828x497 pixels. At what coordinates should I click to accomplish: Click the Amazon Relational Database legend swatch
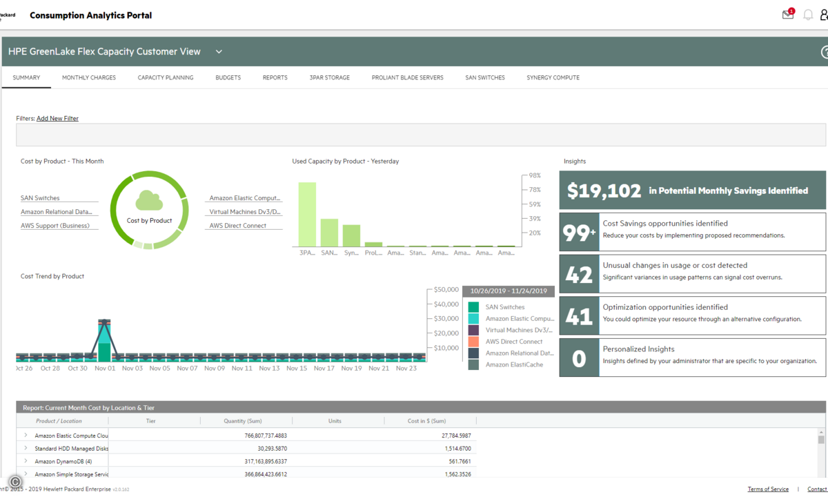click(x=473, y=353)
